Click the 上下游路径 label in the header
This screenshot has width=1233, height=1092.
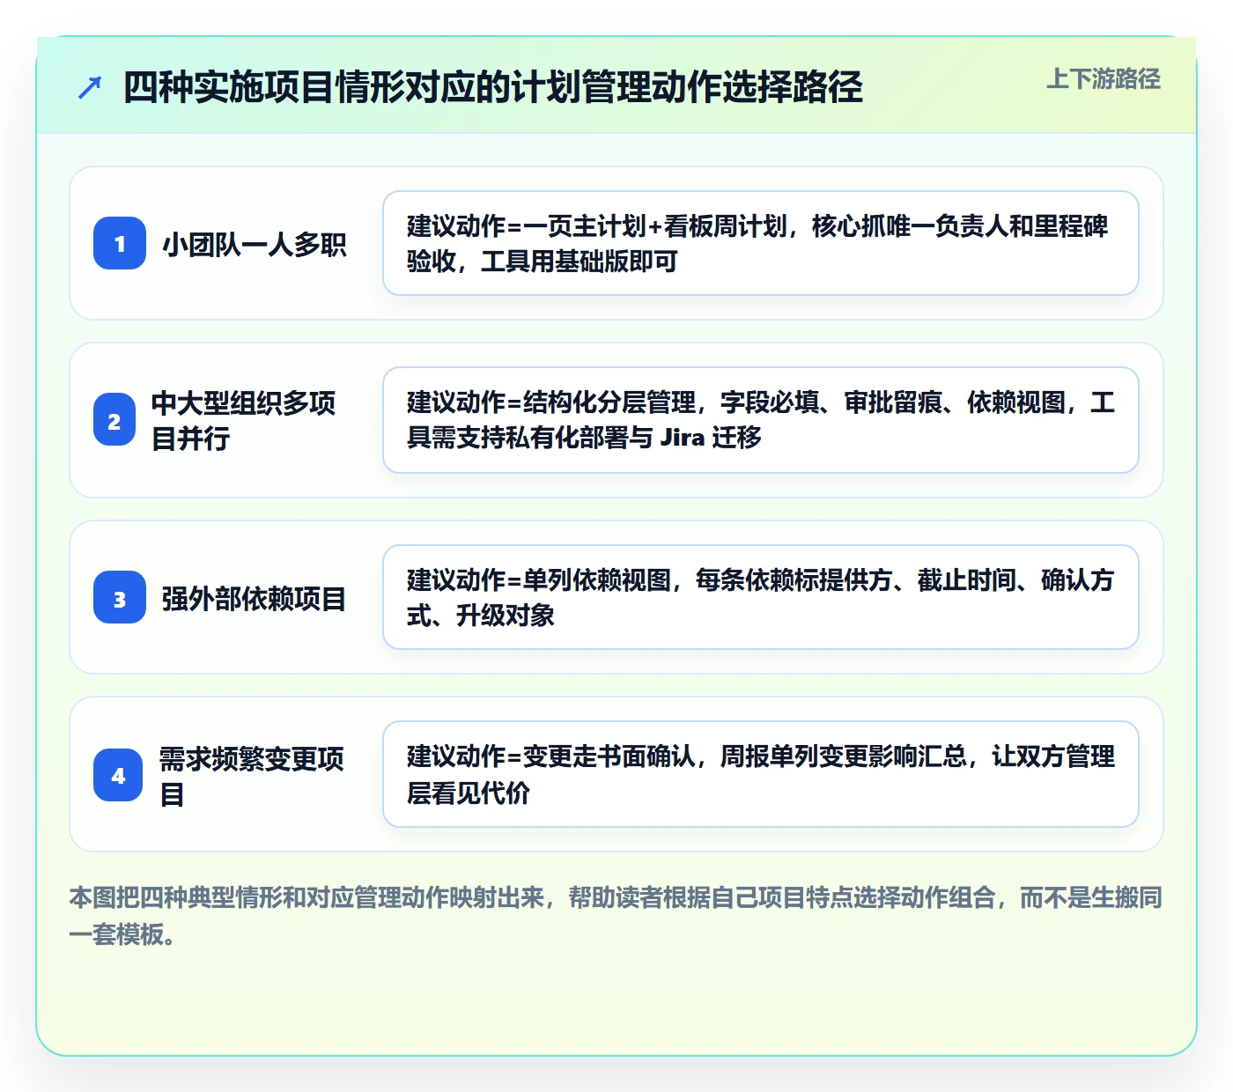coord(1104,79)
